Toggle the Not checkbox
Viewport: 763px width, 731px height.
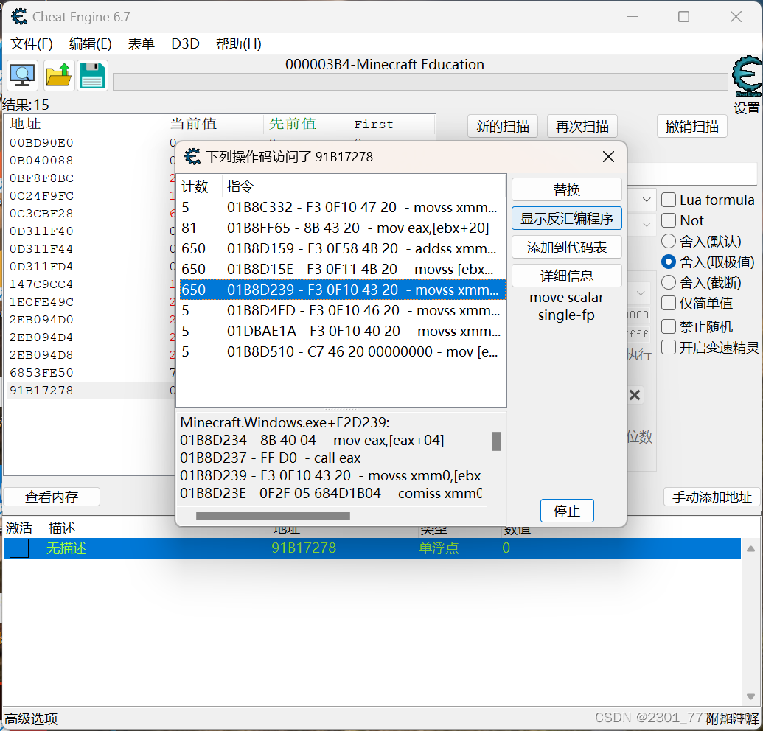pyautogui.click(x=669, y=220)
